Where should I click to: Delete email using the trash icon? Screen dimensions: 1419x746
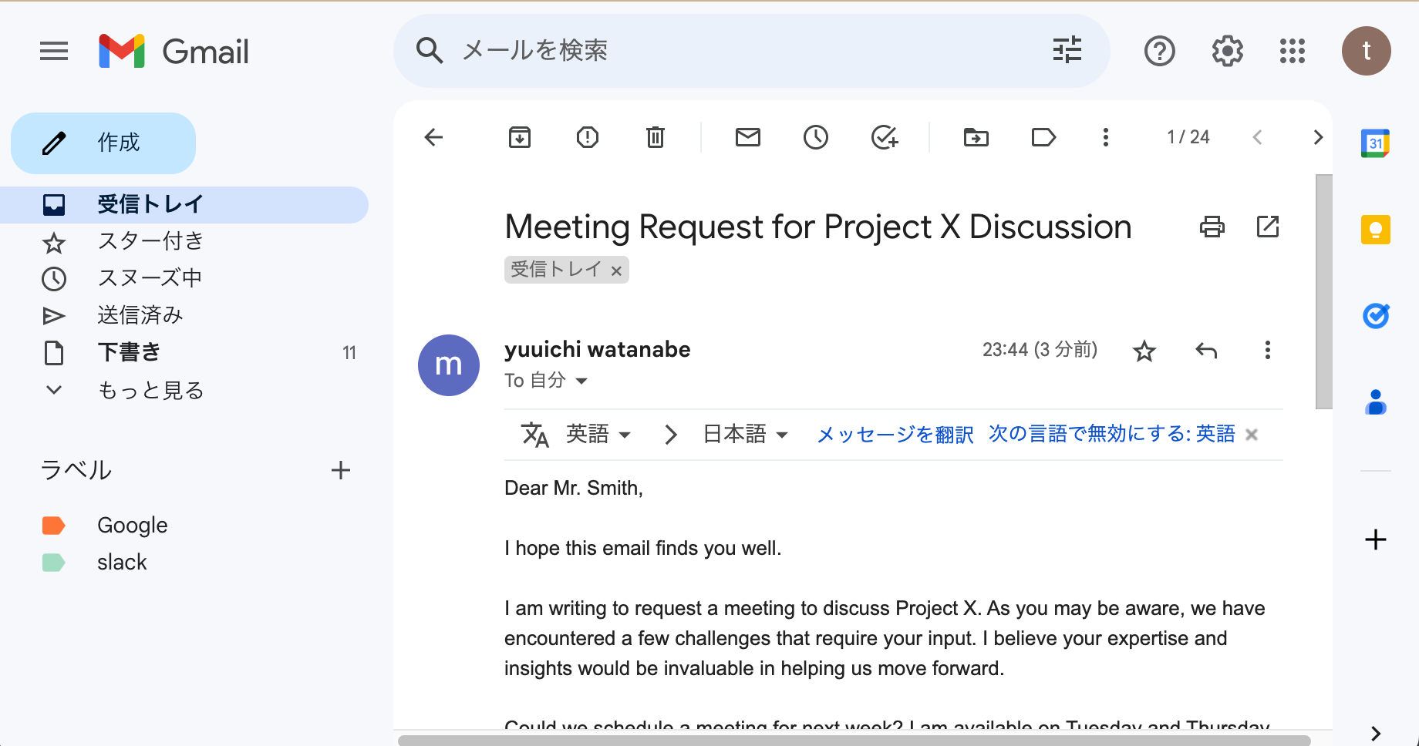click(656, 137)
